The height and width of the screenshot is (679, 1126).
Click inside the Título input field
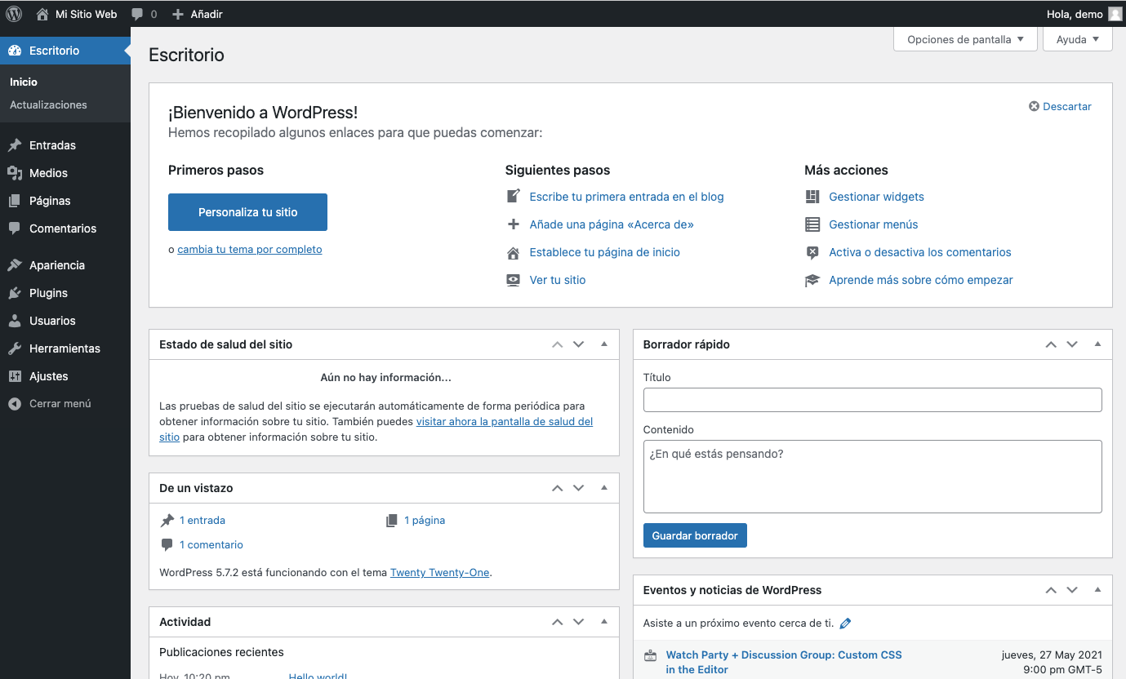coord(872,400)
